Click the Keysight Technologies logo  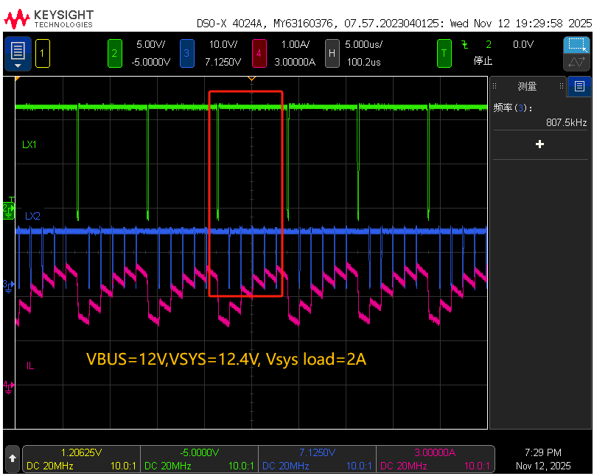pos(49,19)
